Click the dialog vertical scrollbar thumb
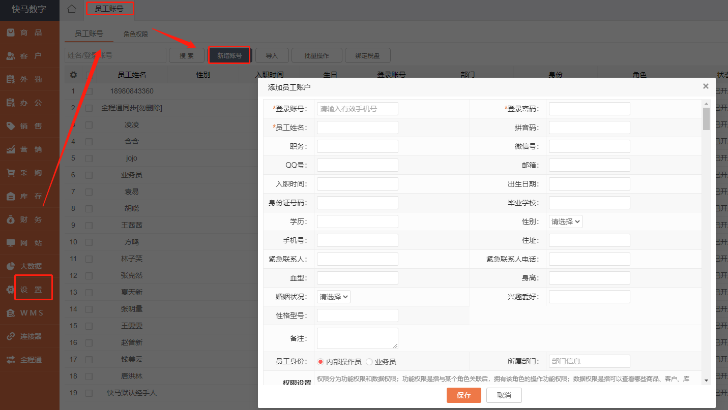Viewport: 728px width, 410px height. [706, 119]
